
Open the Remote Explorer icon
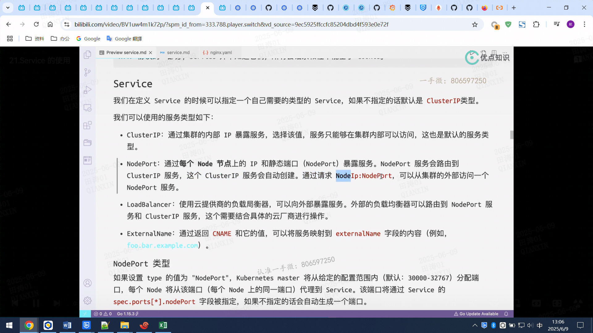(x=87, y=108)
